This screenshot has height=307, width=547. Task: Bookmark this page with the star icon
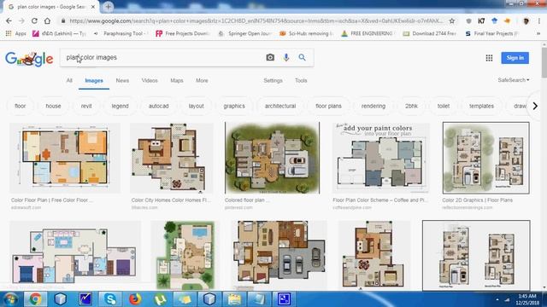pos(452,20)
